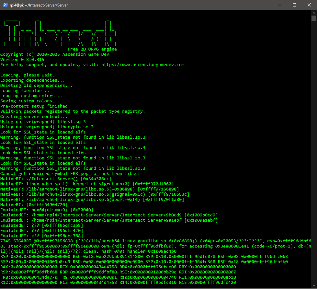Maximize the terminal window
The image size is (317, 289).
click(x=294, y=5)
